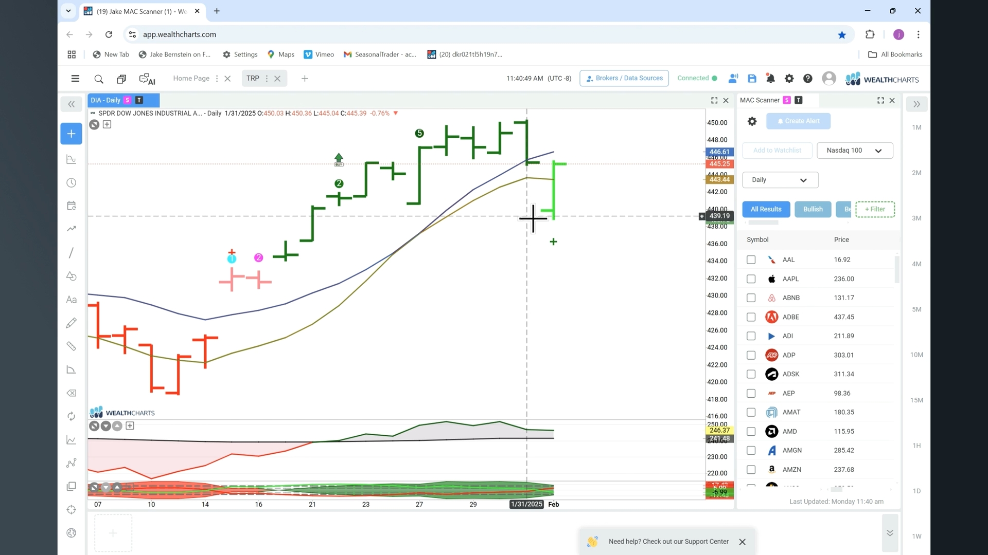Switch to the Home Page tab
The width and height of the screenshot is (988, 555).
[x=191, y=79]
